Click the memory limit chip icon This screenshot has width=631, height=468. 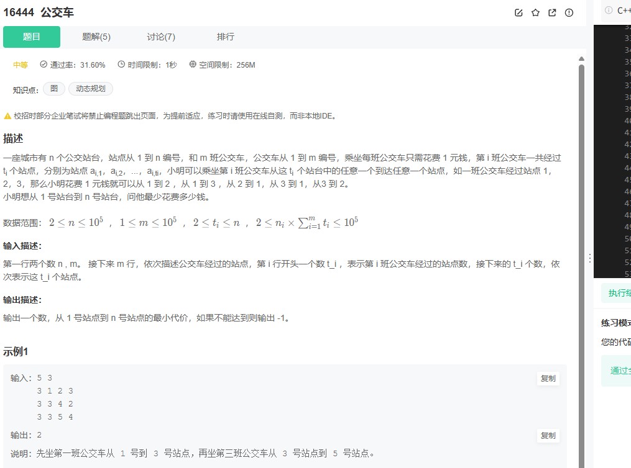click(x=193, y=65)
